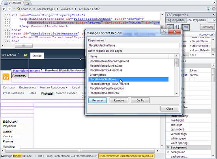Click the Master Pages breadcrumb
Viewport: 217px width, 159px height.
tap(46, 9)
